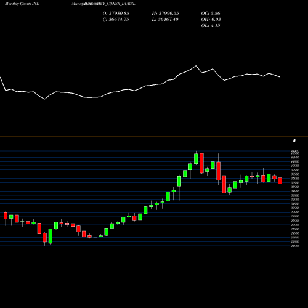308x308 pixels.
Task: Click the low value "L: 36467.40"
Action: coord(165,19)
